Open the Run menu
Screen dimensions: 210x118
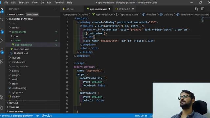point(49,3)
